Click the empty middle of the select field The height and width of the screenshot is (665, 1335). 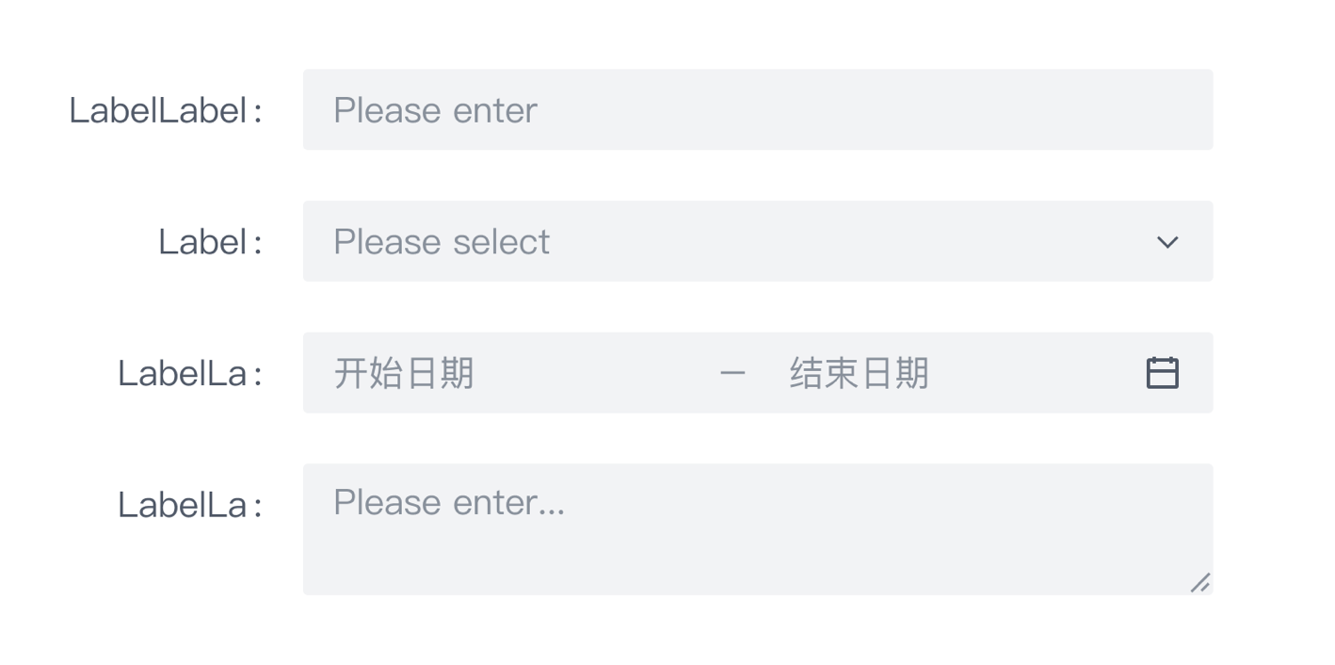pos(847,241)
